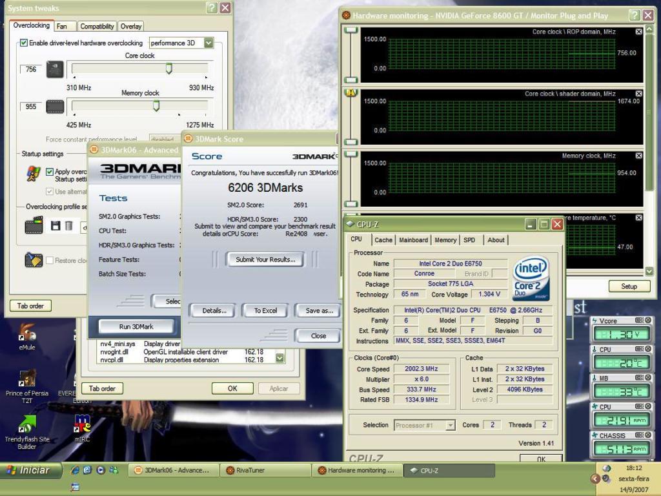Launch Internet Explorer from quick launch
Screen dimensions: 661x496
point(75,470)
